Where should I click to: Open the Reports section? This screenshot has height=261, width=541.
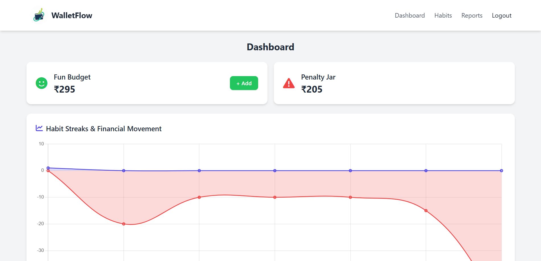472,15
